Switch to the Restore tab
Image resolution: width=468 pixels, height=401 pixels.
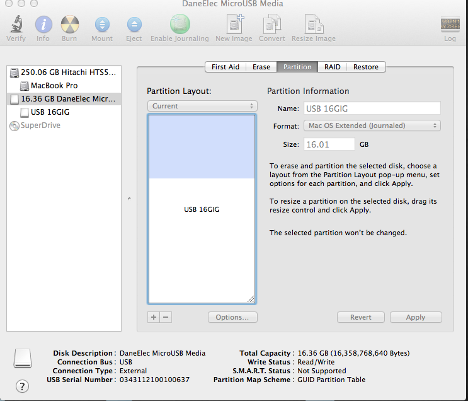point(366,67)
